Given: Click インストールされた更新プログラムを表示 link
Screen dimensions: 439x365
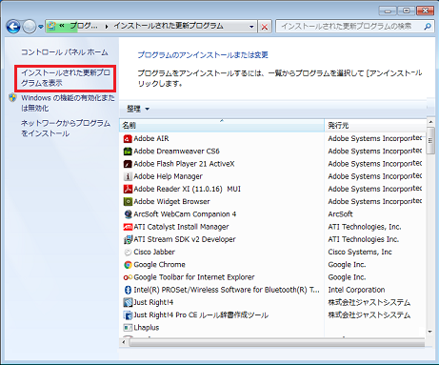Looking at the screenshot, I should click(x=66, y=78).
